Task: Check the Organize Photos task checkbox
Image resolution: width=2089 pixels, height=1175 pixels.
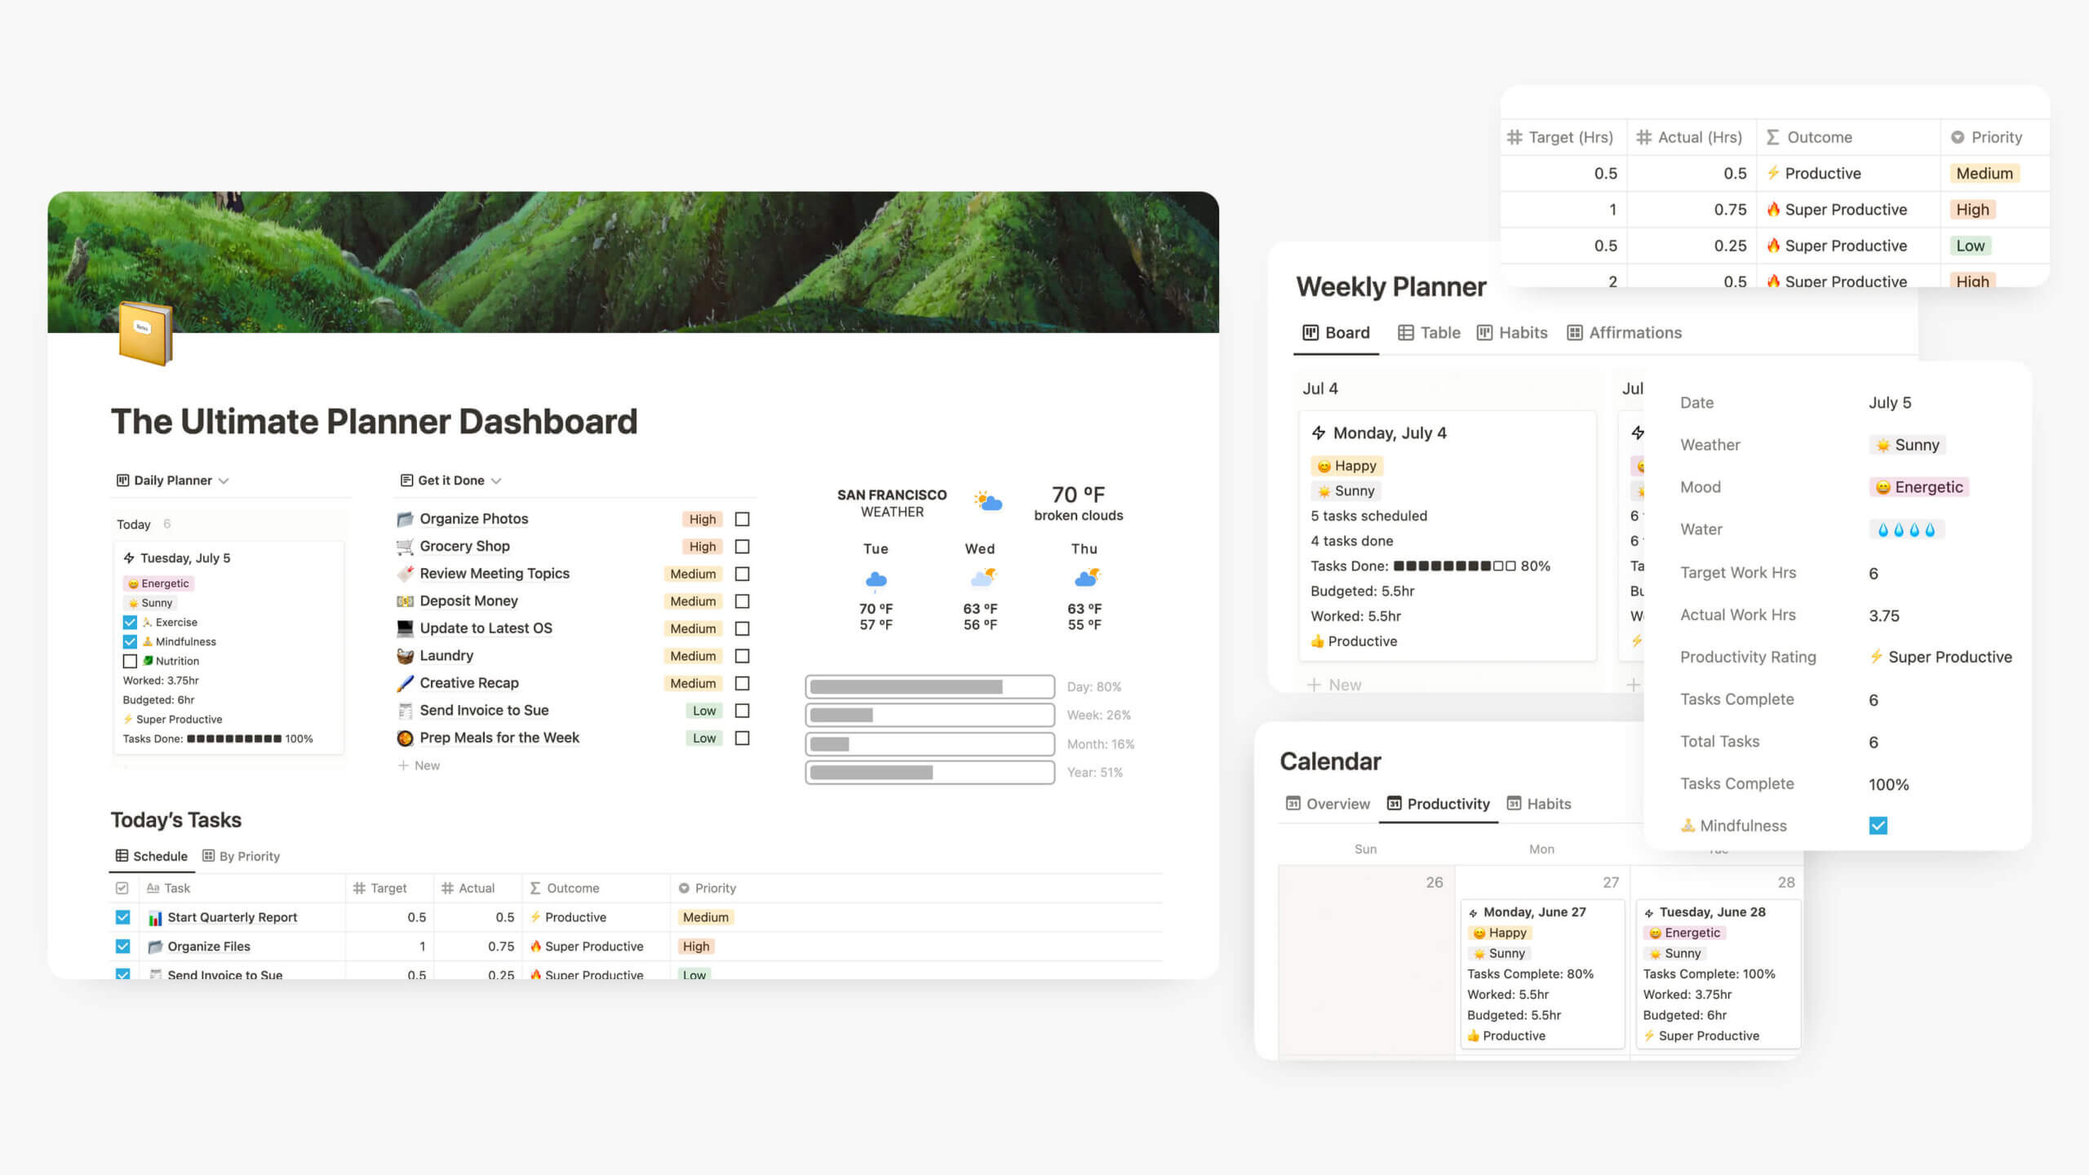Action: [743, 518]
